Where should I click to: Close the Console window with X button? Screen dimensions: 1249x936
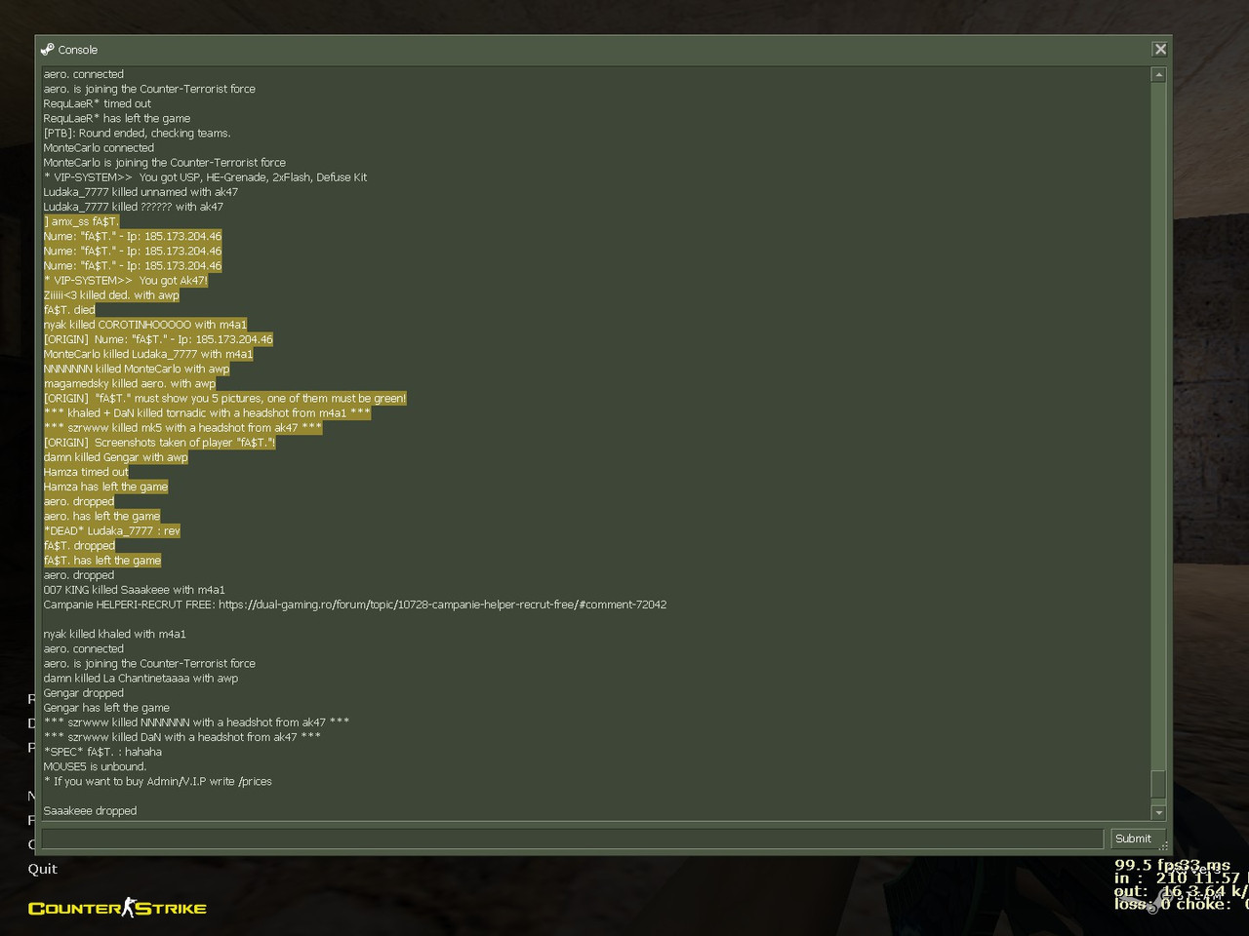pos(1159,49)
